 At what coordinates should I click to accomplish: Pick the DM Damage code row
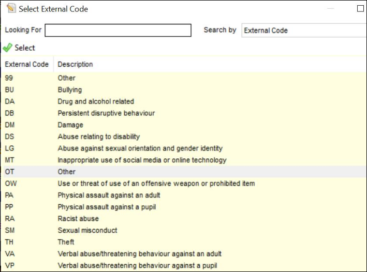(185, 125)
